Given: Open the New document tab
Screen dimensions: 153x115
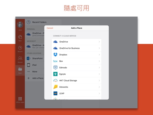Looking at the screenshot, I should (x=20, y=38).
